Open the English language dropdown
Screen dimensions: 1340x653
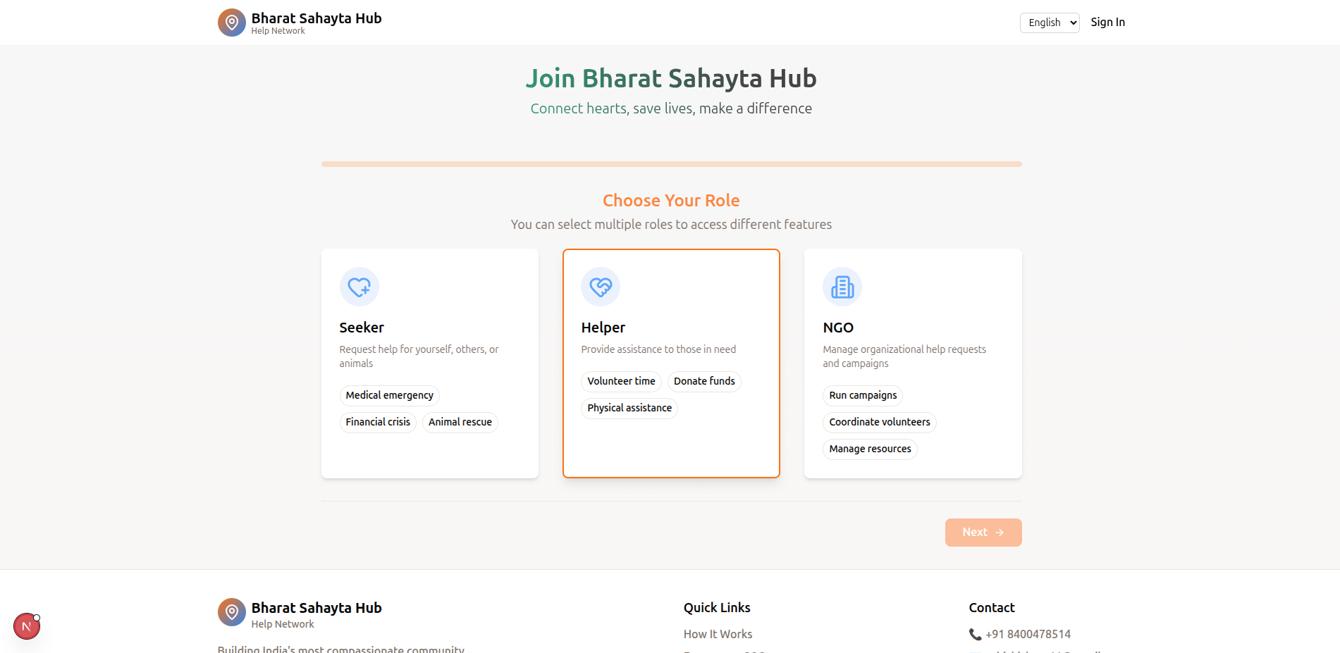1049,23
